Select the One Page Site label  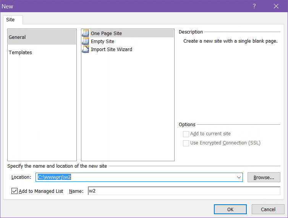[106, 34]
